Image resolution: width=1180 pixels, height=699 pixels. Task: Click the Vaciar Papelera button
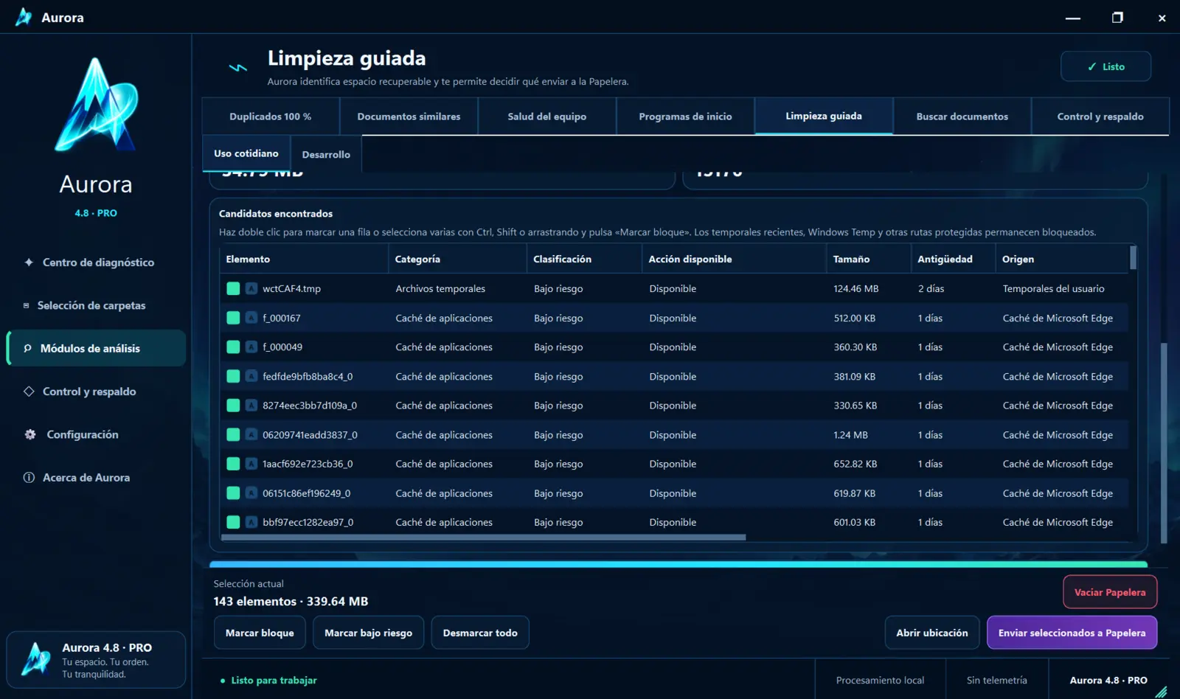[1110, 592]
